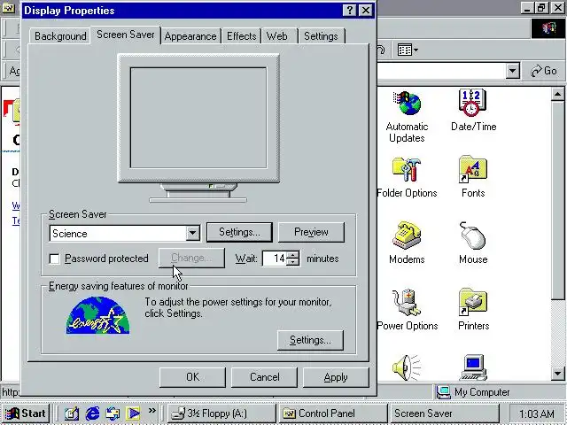567x425 pixels.
Task: Decrease the Wait minutes spinner
Action: click(x=293, y=262)
